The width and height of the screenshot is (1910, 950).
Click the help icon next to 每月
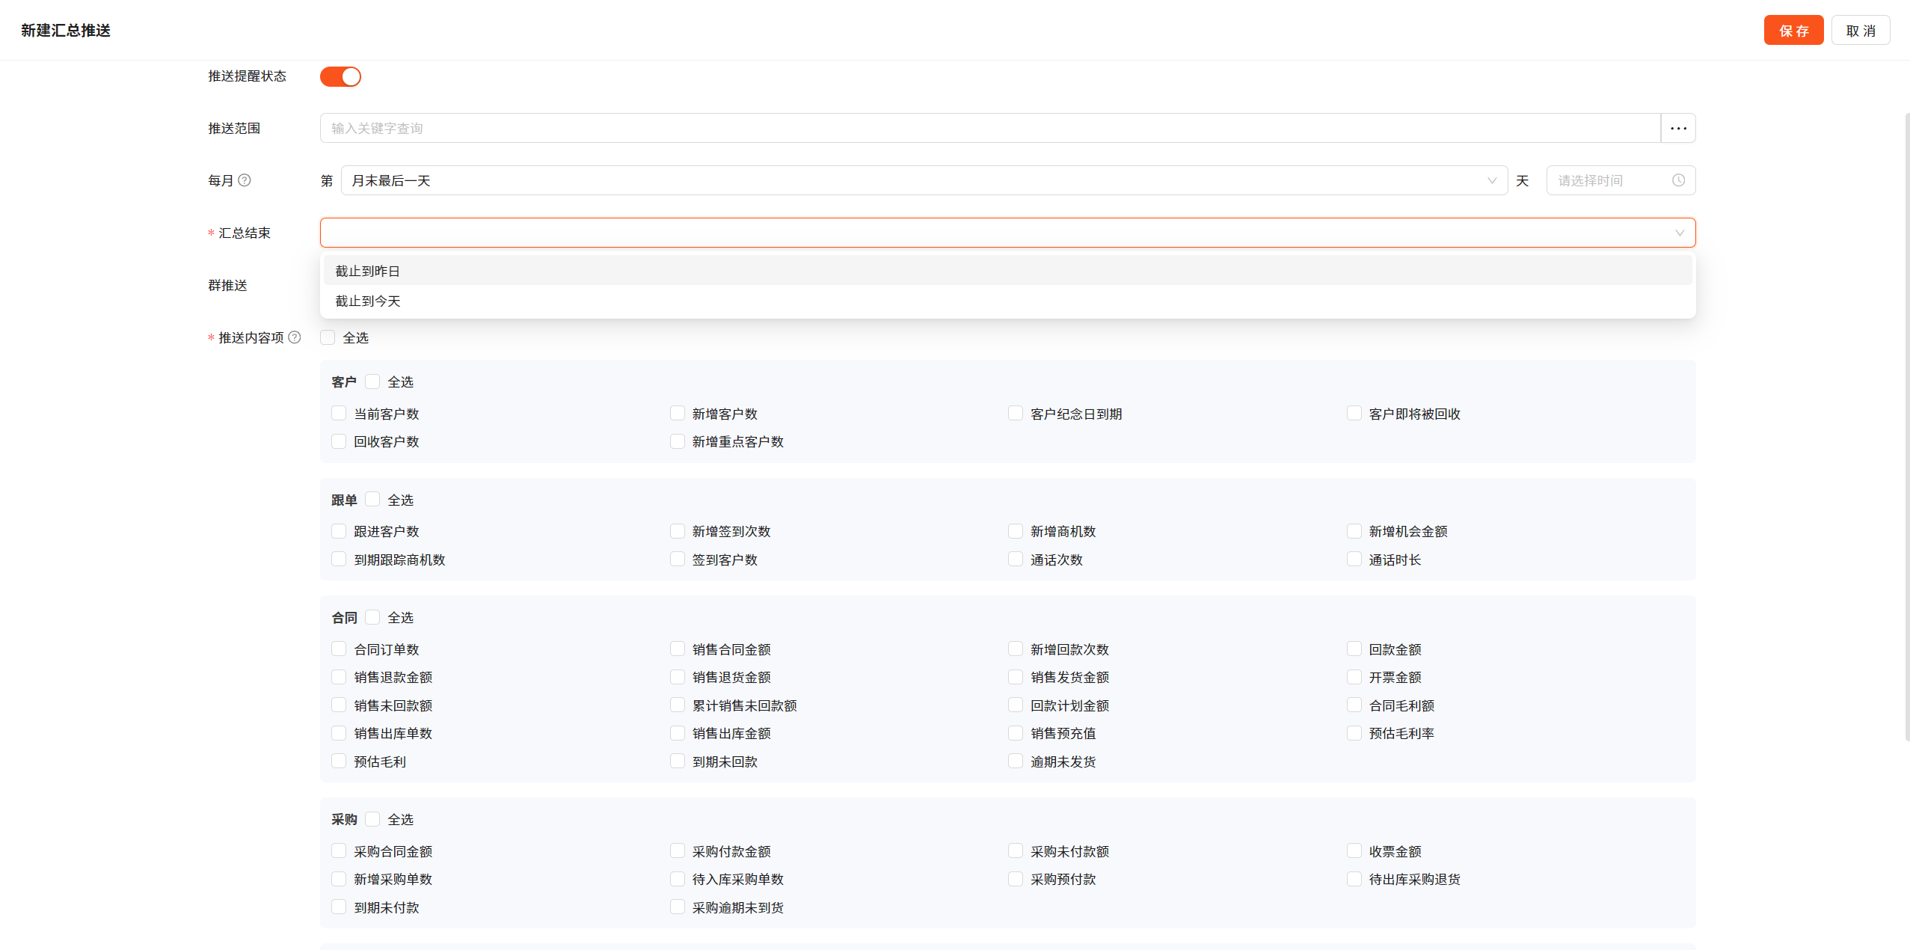pyautogui.click(x=245, y=180)
